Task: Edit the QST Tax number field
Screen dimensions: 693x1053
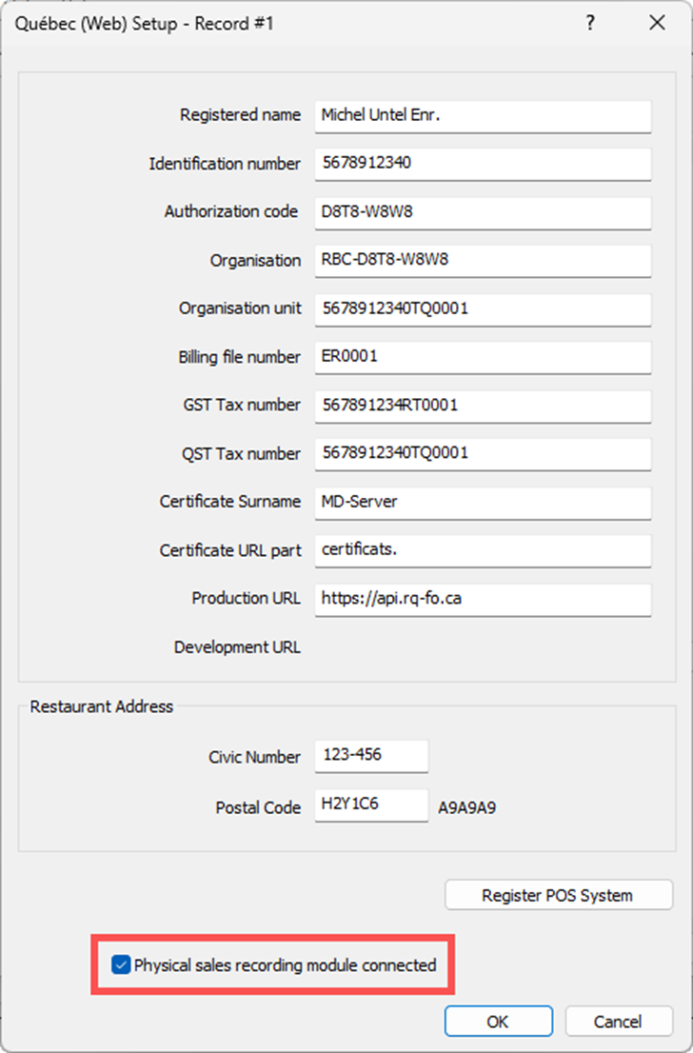Action: point(483,454)
